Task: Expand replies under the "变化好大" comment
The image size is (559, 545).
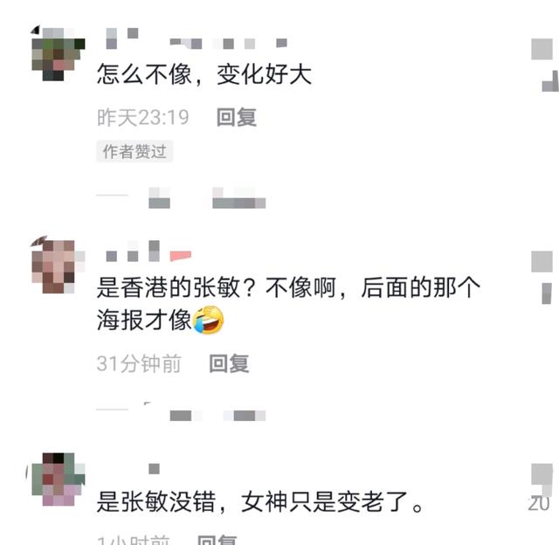Action: (181, 198)
